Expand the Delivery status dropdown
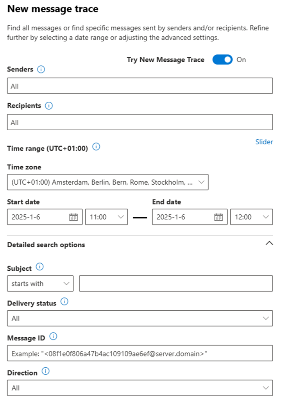 (x=140, y=318)
